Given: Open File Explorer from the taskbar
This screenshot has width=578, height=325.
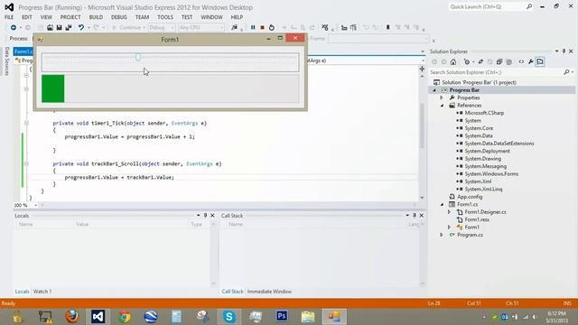Looking at the screenshot, I should point(308,317).
